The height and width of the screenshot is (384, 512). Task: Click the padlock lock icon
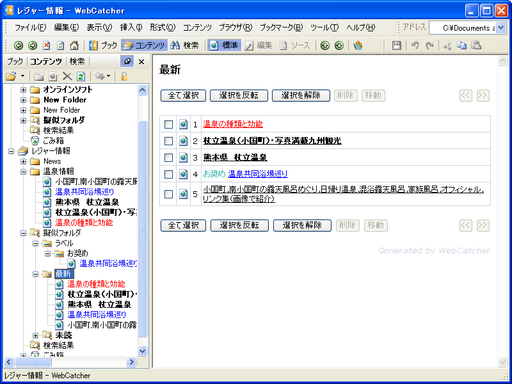(124, 76)
